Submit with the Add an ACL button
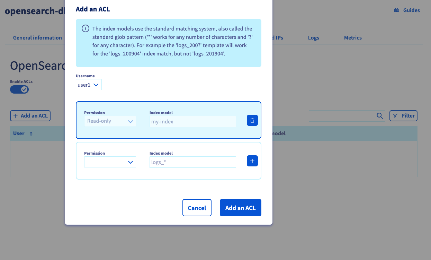Screen dimensions: 431x260 (240, 208)
